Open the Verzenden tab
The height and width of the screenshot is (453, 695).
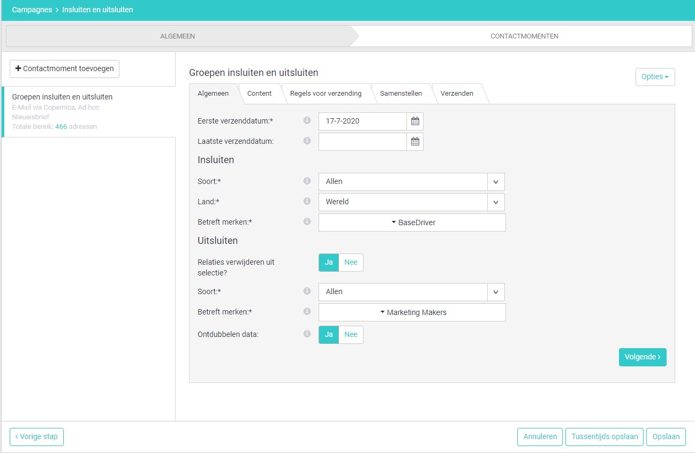click(457, 94)
